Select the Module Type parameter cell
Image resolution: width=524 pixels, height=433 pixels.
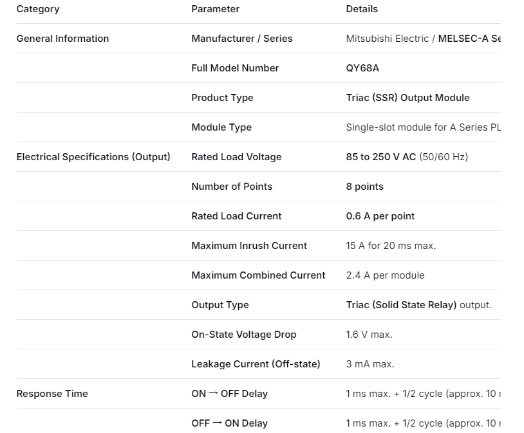[x=221, y=127]
